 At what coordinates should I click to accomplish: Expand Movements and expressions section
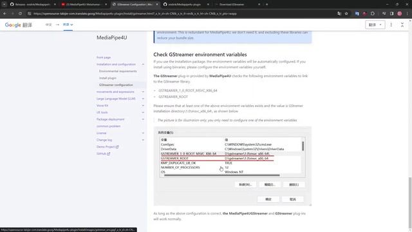[x=143, y=92]
